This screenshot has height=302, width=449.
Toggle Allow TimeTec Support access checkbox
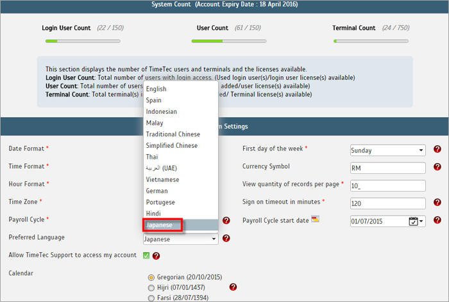146,256
